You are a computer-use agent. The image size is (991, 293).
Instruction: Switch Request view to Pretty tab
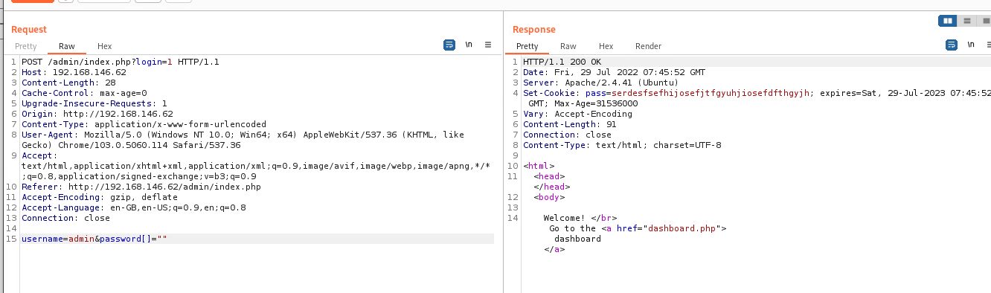click(x=26, y=46)
